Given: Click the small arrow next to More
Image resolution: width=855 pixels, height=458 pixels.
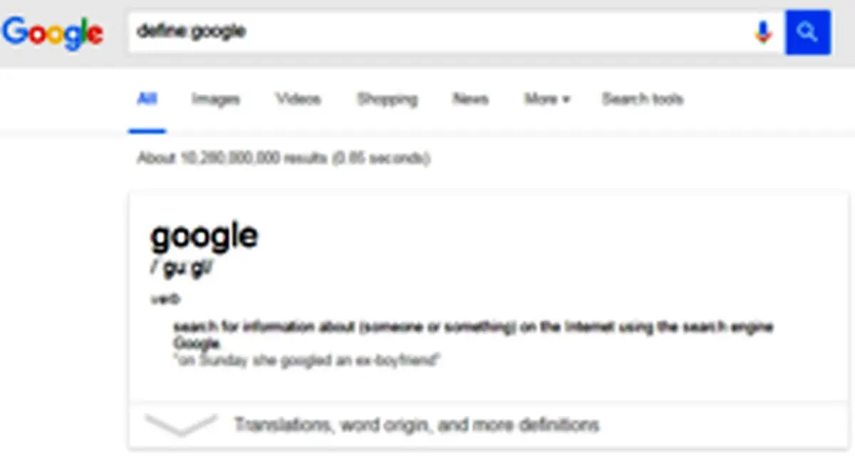Looking at the screenshot, I should click(566, 100).
